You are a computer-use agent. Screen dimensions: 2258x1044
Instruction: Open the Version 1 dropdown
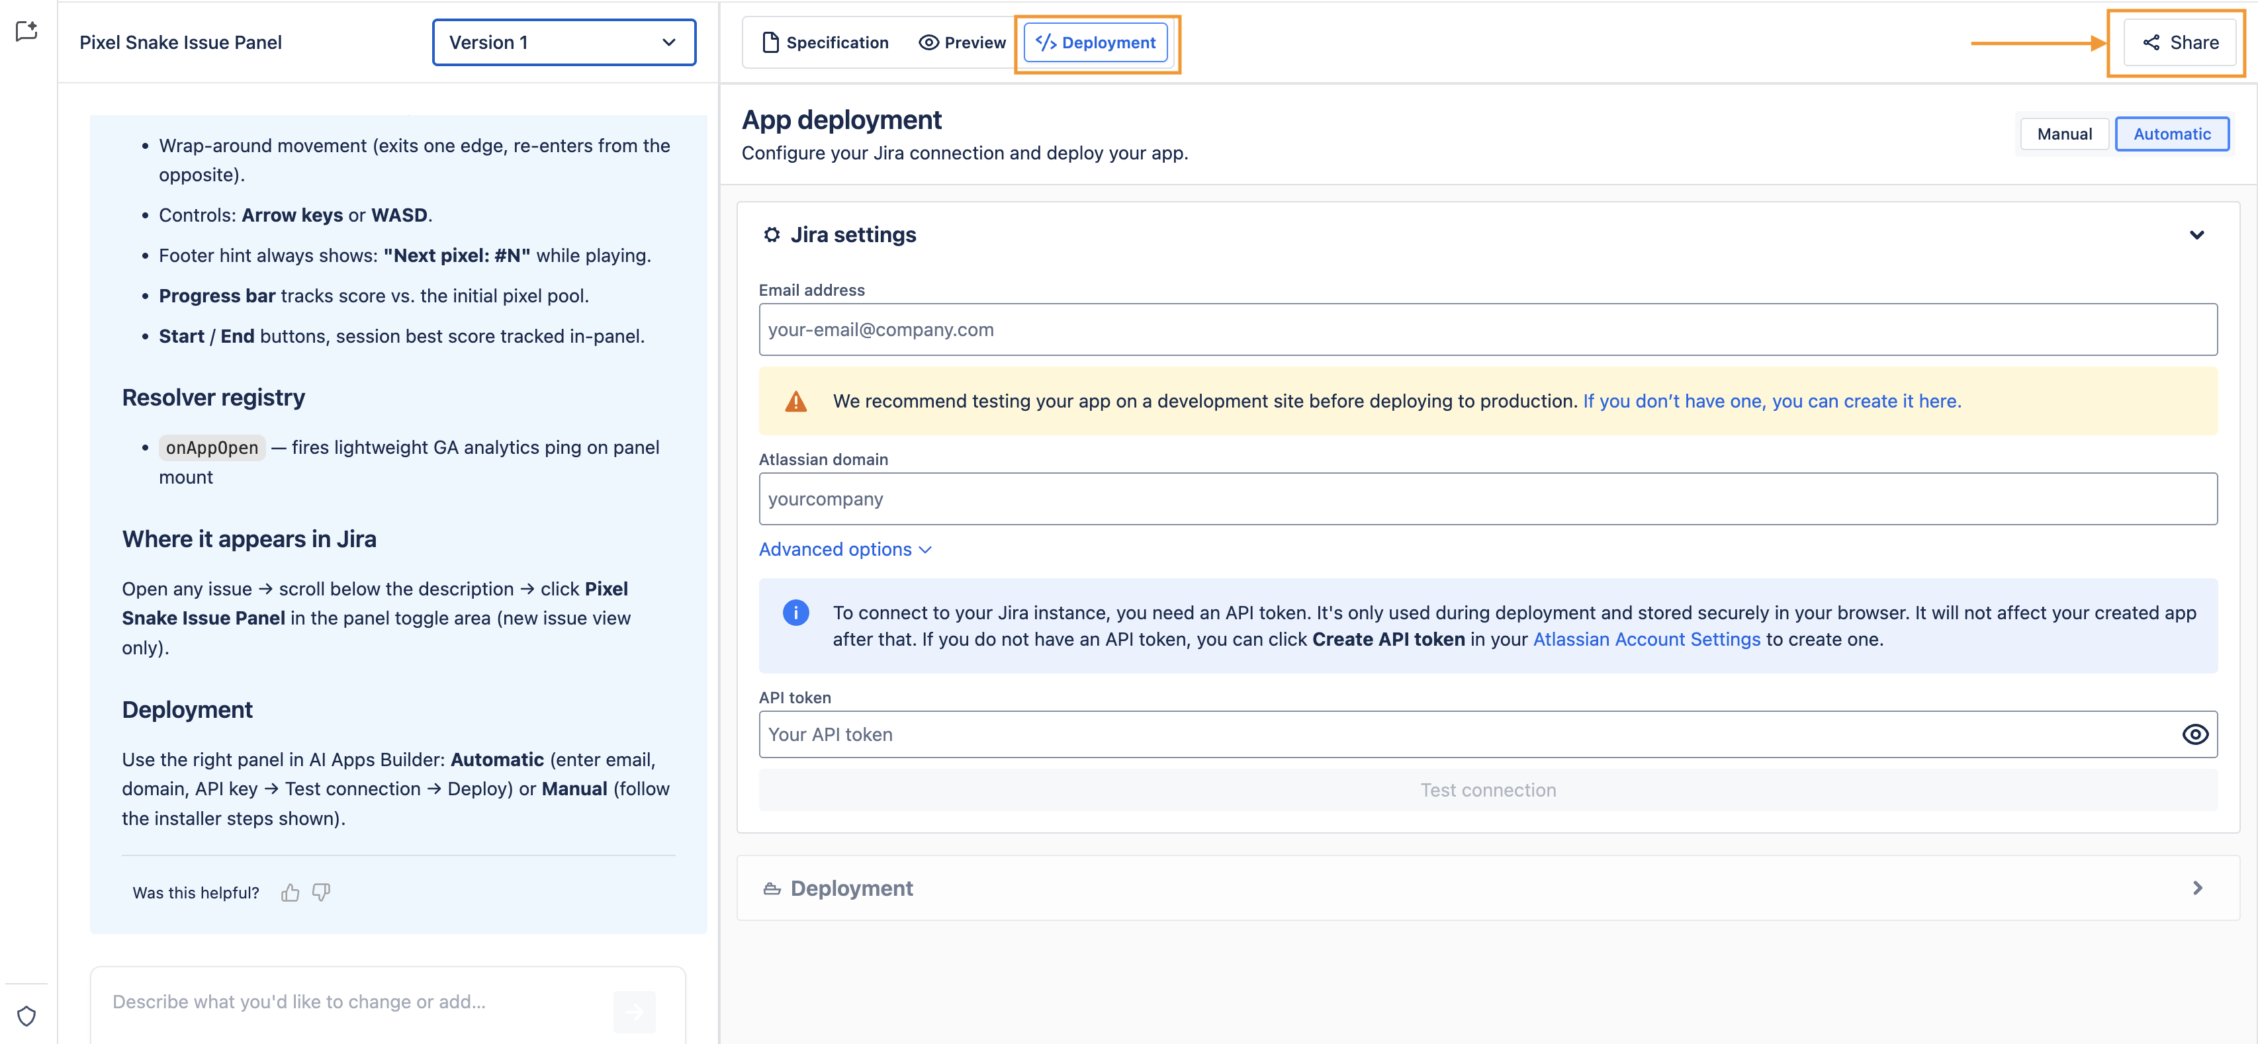pyautogui.click(x=564, y=42)
